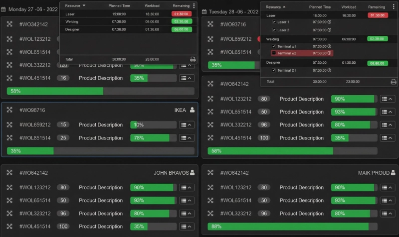Click the print icon in Tuesday's resource panel
The width and height of the screenshot is (399, 237).
[393, 82]
